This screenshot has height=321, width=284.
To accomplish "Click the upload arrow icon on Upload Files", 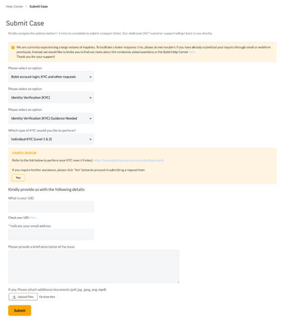I will tap(14, 297).
